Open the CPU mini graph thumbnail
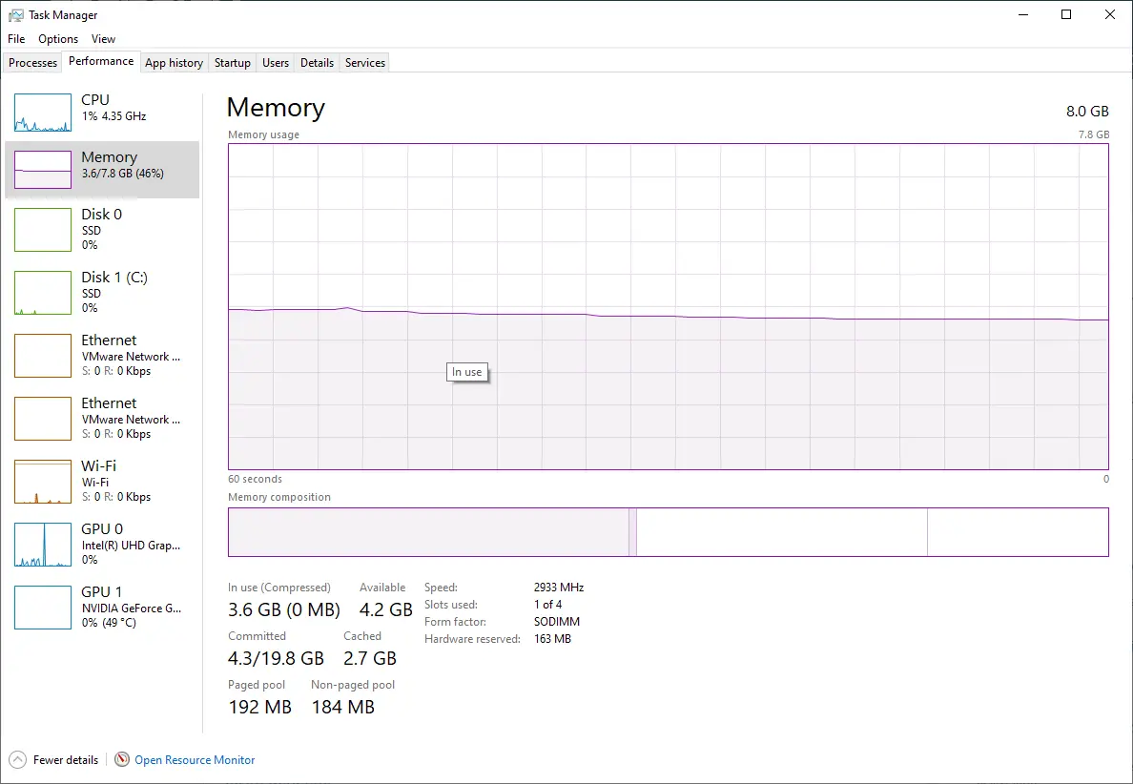Image resolution: width=1133 pixels, height=784 pixels. (x=43, y=112)
